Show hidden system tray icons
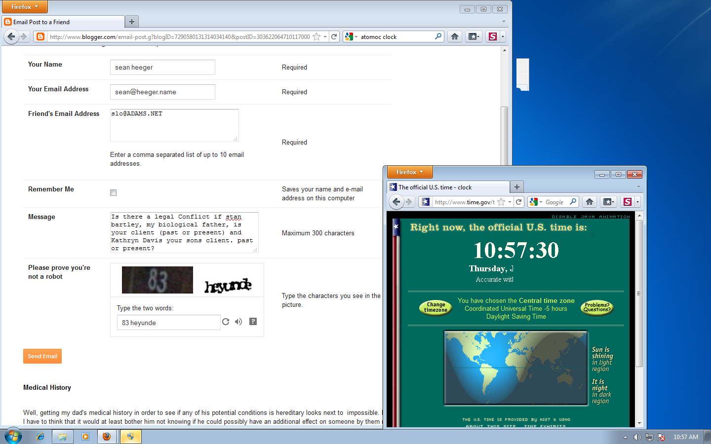 [x=625, y=437]
